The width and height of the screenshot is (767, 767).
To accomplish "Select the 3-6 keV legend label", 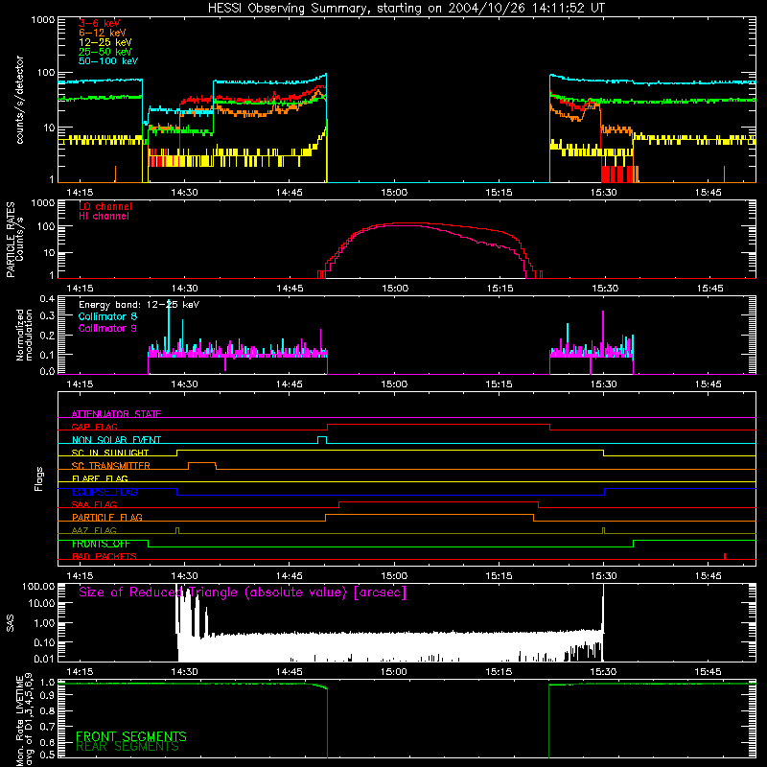I will point(99,23).
